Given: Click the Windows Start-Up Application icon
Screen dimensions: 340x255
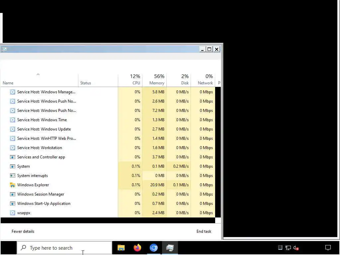Looking at the screenshot, I should coord(13,204).
